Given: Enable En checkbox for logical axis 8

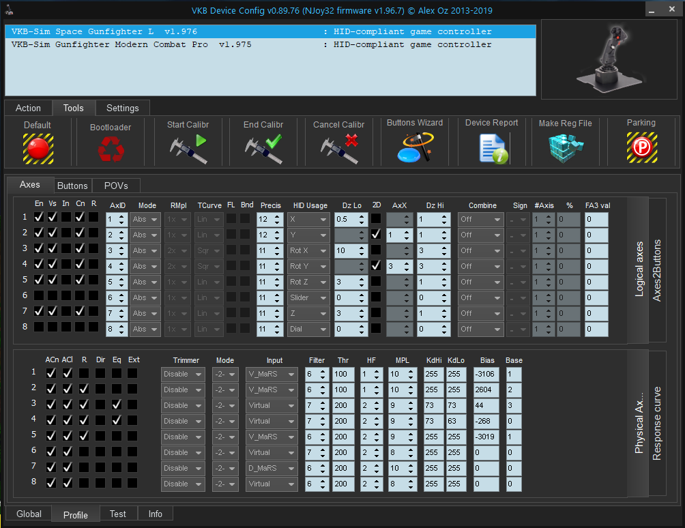Looking at the screenshot, I should (39, 327).
